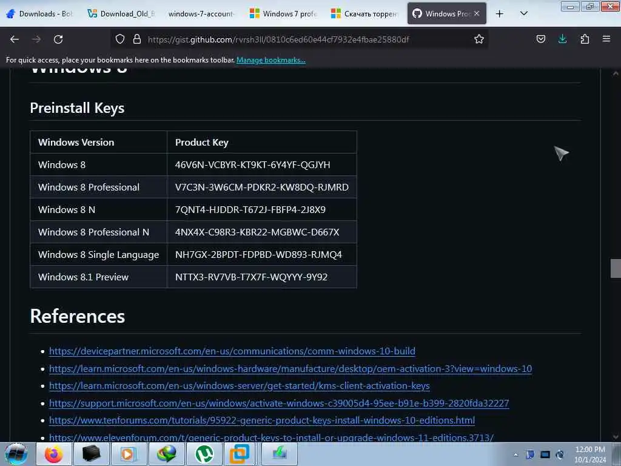Viewport: 621px width, 466px height.
Task: Switch to windows-7-account tab
Action: click(202, 14)
